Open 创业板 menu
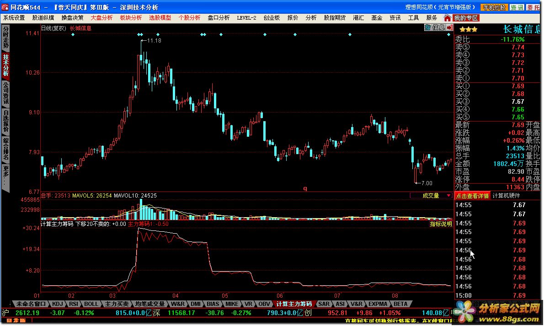 coord(272,18)
